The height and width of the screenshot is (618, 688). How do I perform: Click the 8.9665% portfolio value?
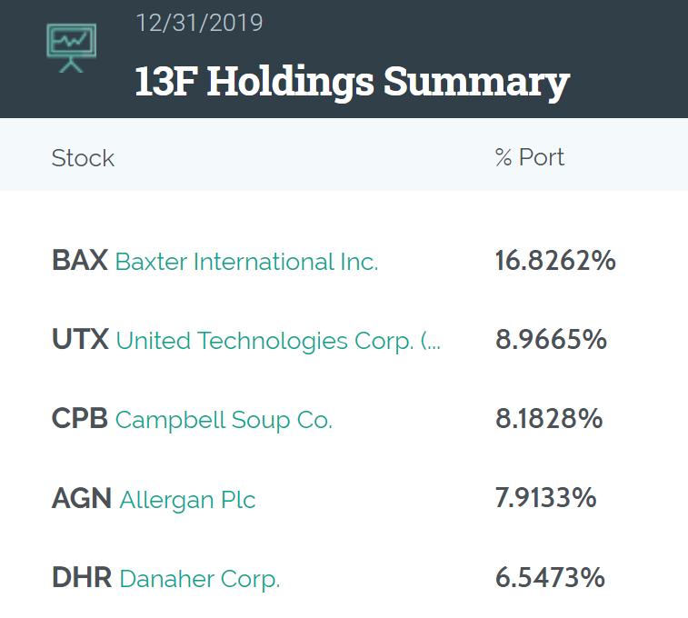(551, 340)
